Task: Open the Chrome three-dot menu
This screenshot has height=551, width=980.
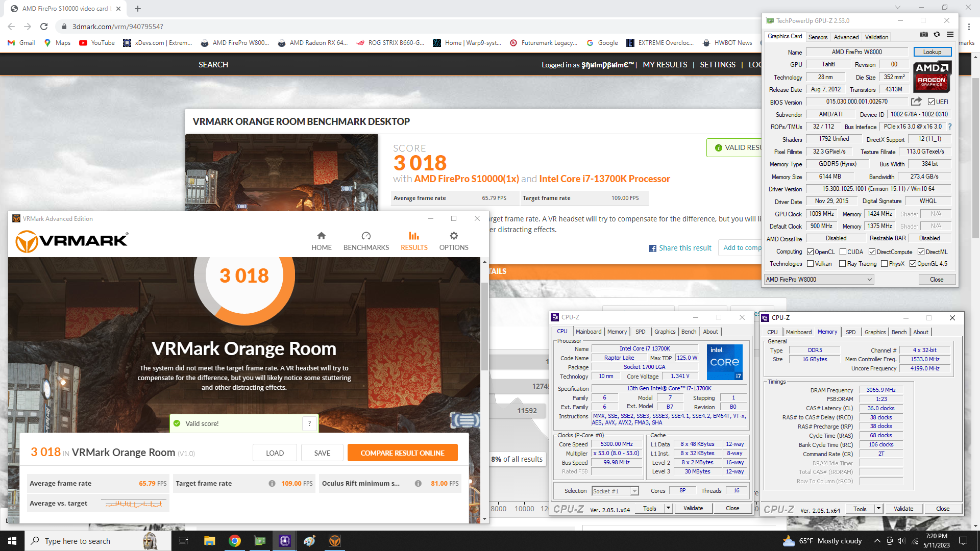Action: (x=969, y=27)
